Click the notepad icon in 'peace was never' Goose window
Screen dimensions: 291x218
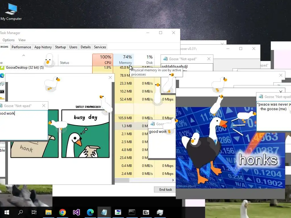(x=261, y=97)
